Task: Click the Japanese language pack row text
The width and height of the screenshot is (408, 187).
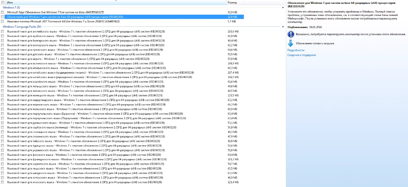Action: [84, 182]
